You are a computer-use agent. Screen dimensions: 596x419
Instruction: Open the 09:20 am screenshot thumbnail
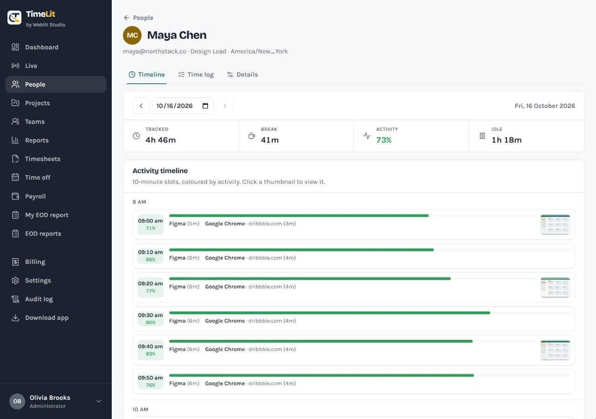(555, 287)
